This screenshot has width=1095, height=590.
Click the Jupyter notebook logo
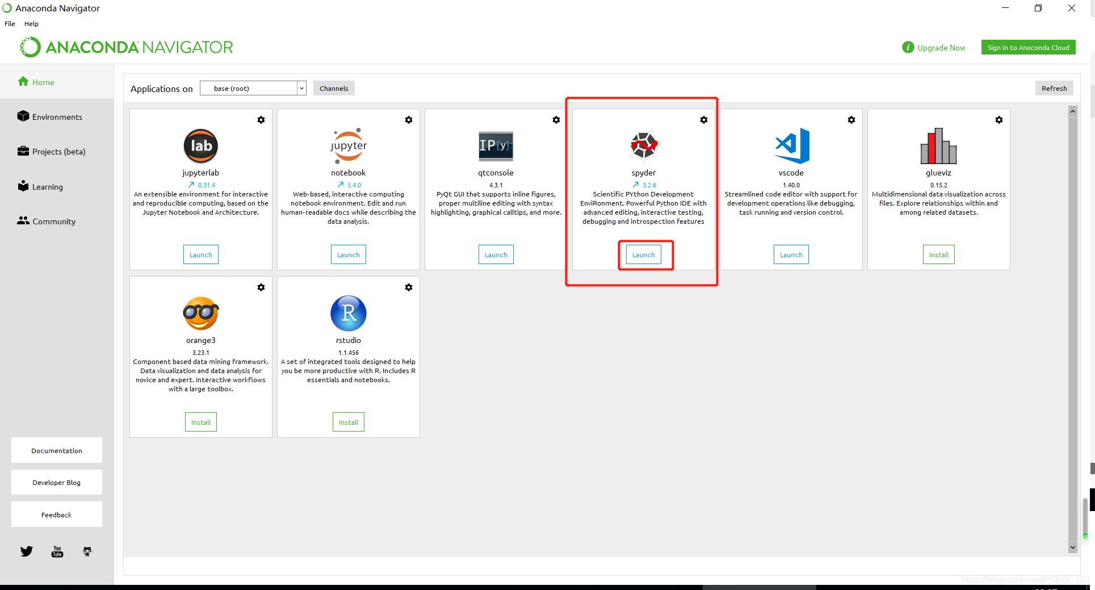pos(349,146)
